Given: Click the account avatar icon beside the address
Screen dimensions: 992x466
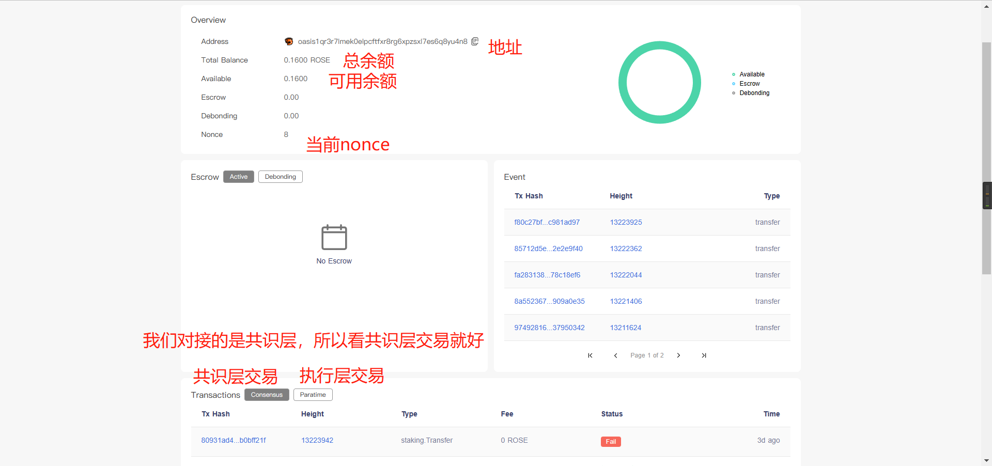Looking at the screenshot, I should click(x=288, y=41).
